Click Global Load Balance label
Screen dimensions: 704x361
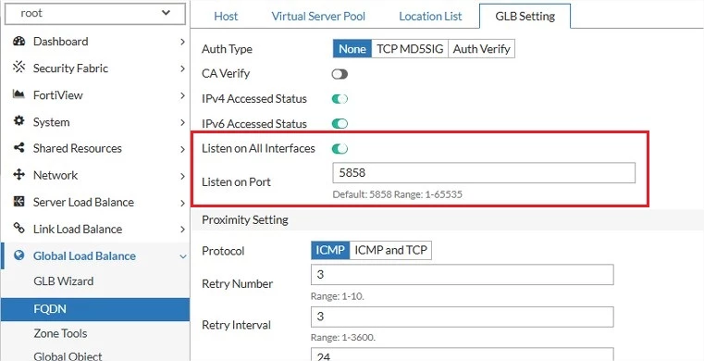pyautogui.click(x=84, y=255)
